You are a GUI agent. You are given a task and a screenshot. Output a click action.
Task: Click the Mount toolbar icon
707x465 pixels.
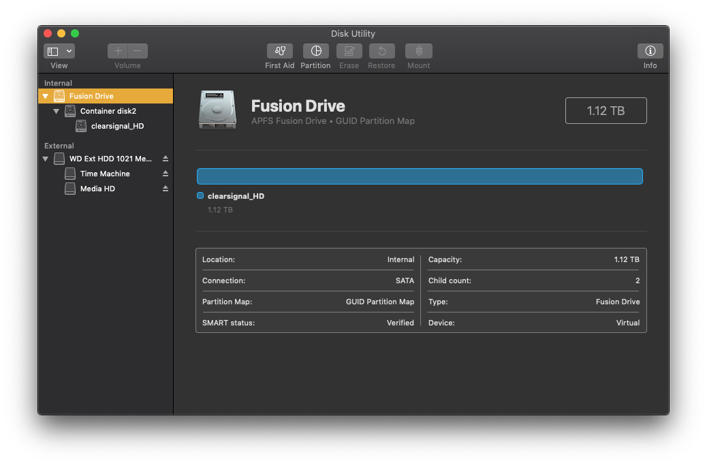coord(418,52)
